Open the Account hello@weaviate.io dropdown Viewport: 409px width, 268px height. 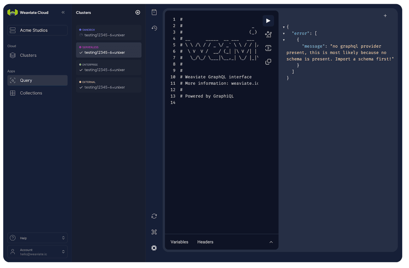pos(37,252)
